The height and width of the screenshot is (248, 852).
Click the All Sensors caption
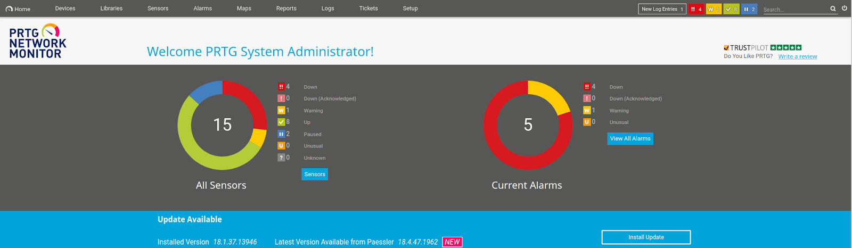pos(221,185)
